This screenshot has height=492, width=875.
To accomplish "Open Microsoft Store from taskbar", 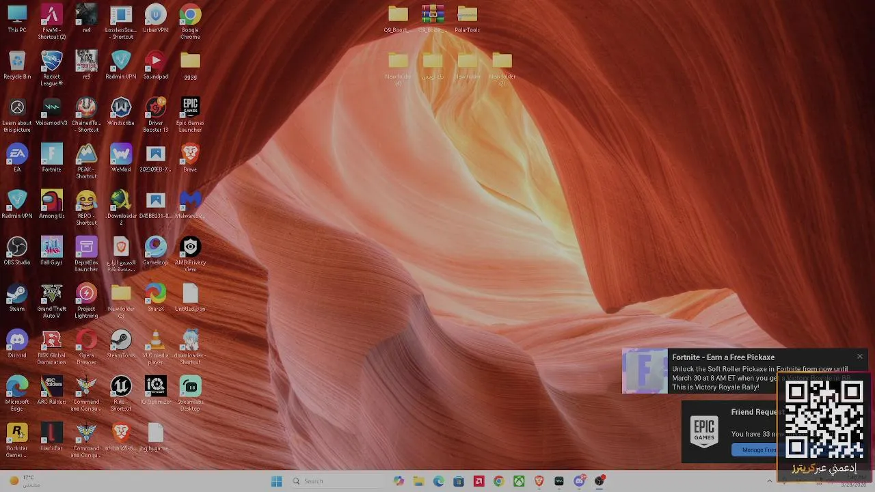I will (x=459, y=481).
